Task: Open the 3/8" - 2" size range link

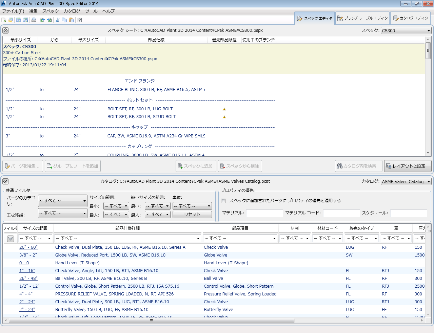Action: point(28,255)
